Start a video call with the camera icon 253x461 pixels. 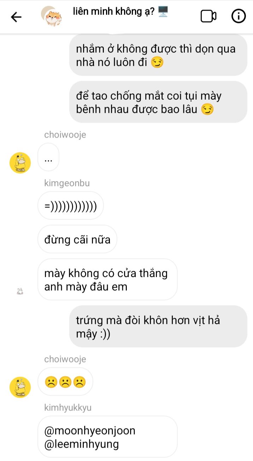pos(208,16)
